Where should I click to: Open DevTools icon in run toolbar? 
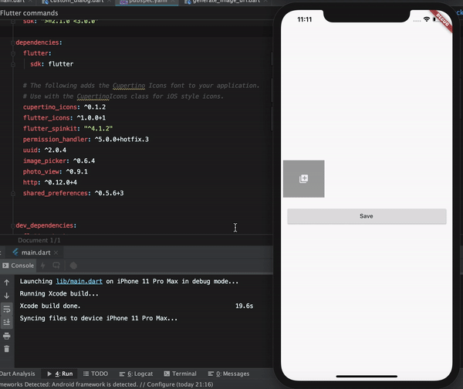(x=73, y=266)
